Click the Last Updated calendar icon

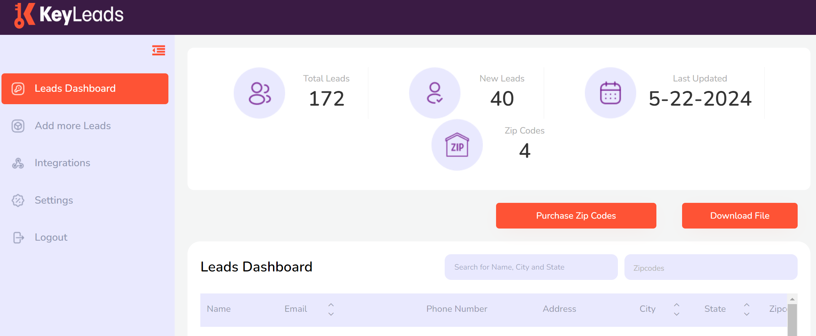[x=610, y=93]
